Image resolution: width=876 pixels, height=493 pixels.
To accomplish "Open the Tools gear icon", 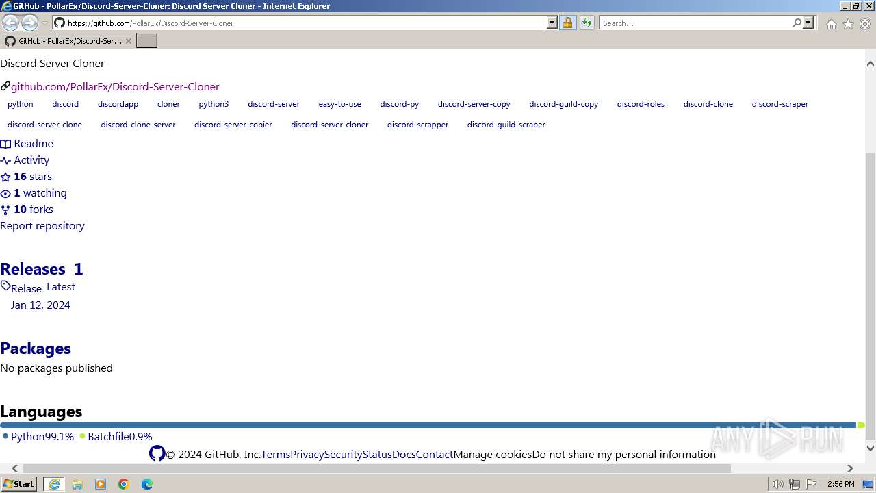I will pos(865,24).
